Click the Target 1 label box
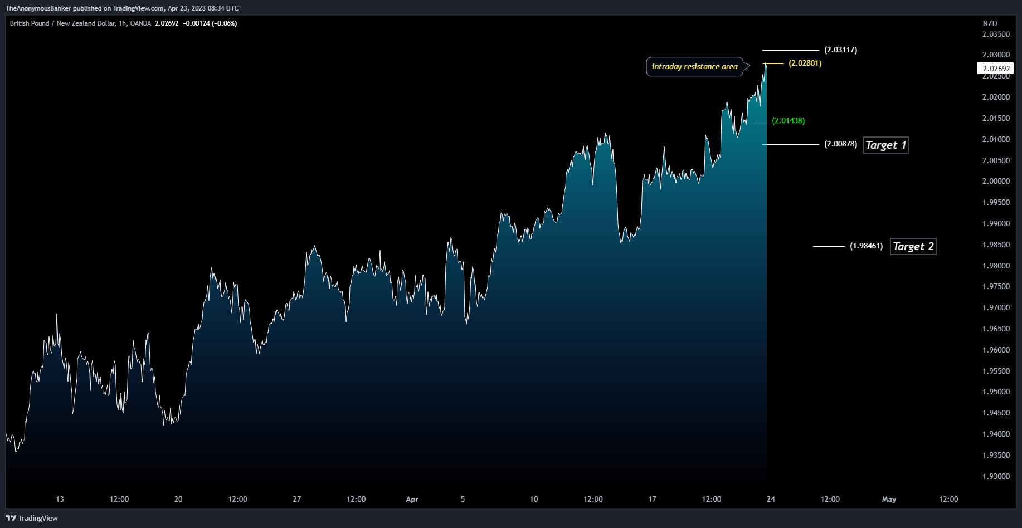1022x528 pixels. click(x=886, y=145)
